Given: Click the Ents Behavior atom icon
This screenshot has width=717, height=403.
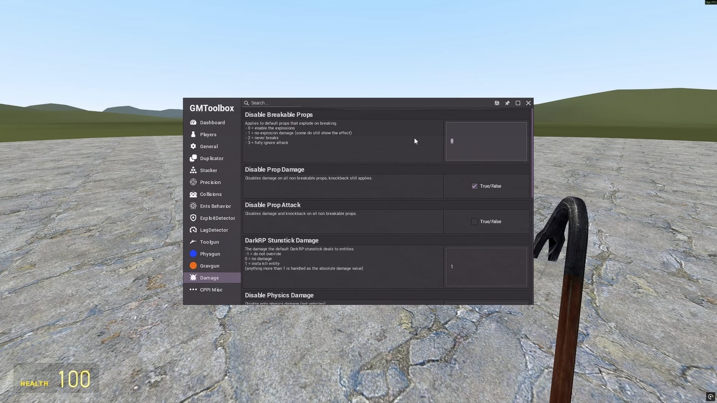Looking at the screenshot, I should pyautogui.click(x=193, y=206).
